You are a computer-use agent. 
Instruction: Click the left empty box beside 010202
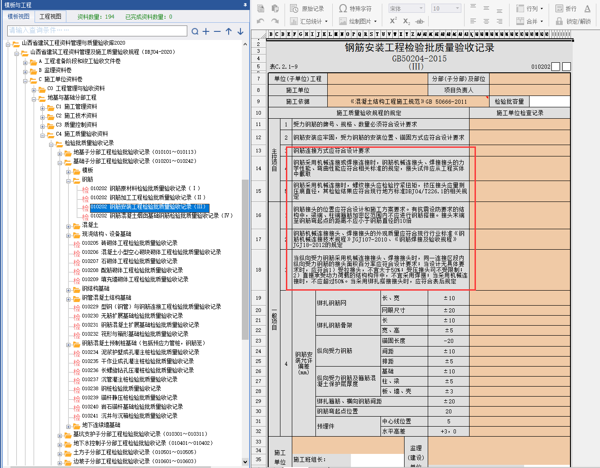point(555,67)
